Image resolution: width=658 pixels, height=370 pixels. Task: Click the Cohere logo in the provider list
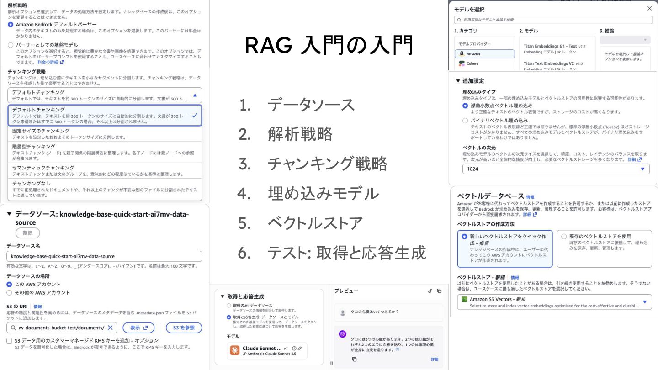[462, 63]
